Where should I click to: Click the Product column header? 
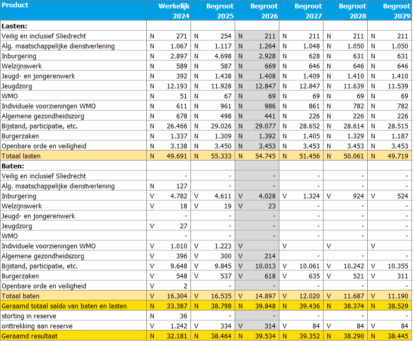coord(16,6)
